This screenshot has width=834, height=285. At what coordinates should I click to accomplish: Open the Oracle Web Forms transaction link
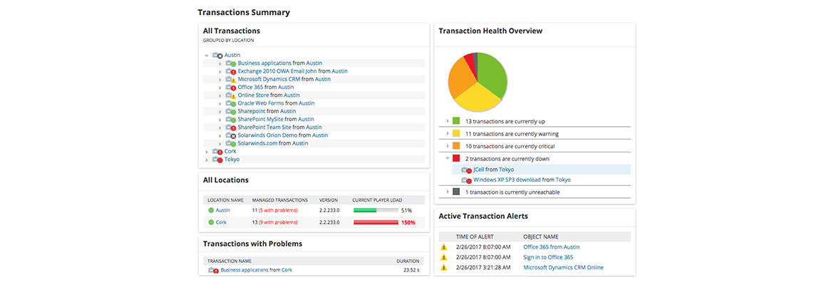pos(261,103)
